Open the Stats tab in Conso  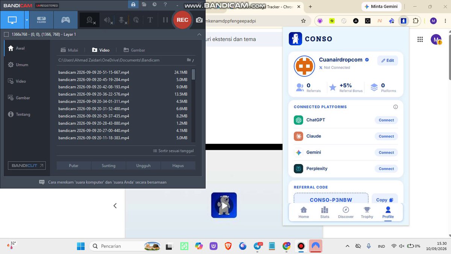[325, 212]
